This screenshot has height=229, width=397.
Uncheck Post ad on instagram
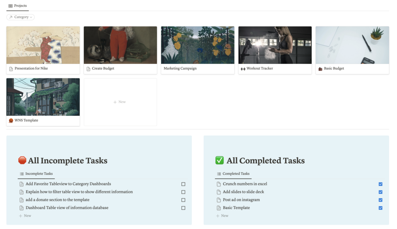pos(380,200)
